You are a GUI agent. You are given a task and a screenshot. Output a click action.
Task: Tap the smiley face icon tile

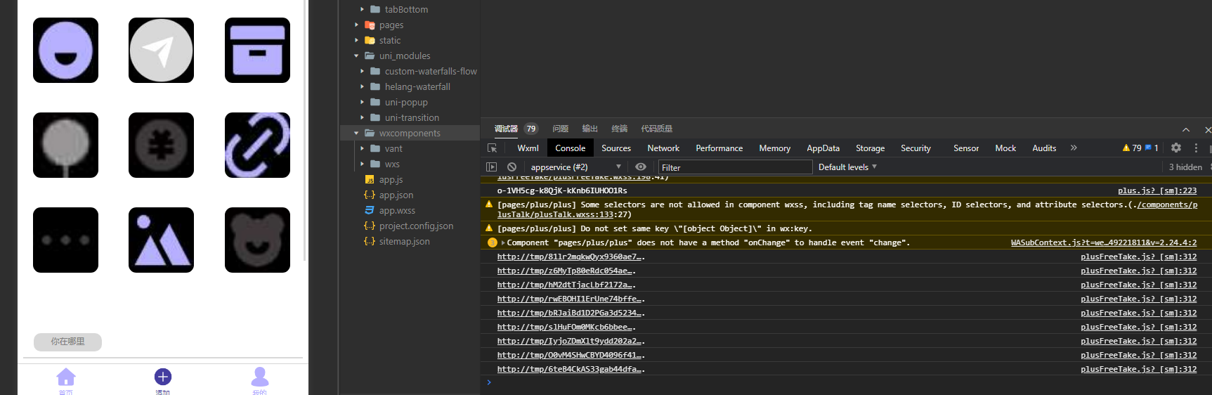(x=65, y=50)
